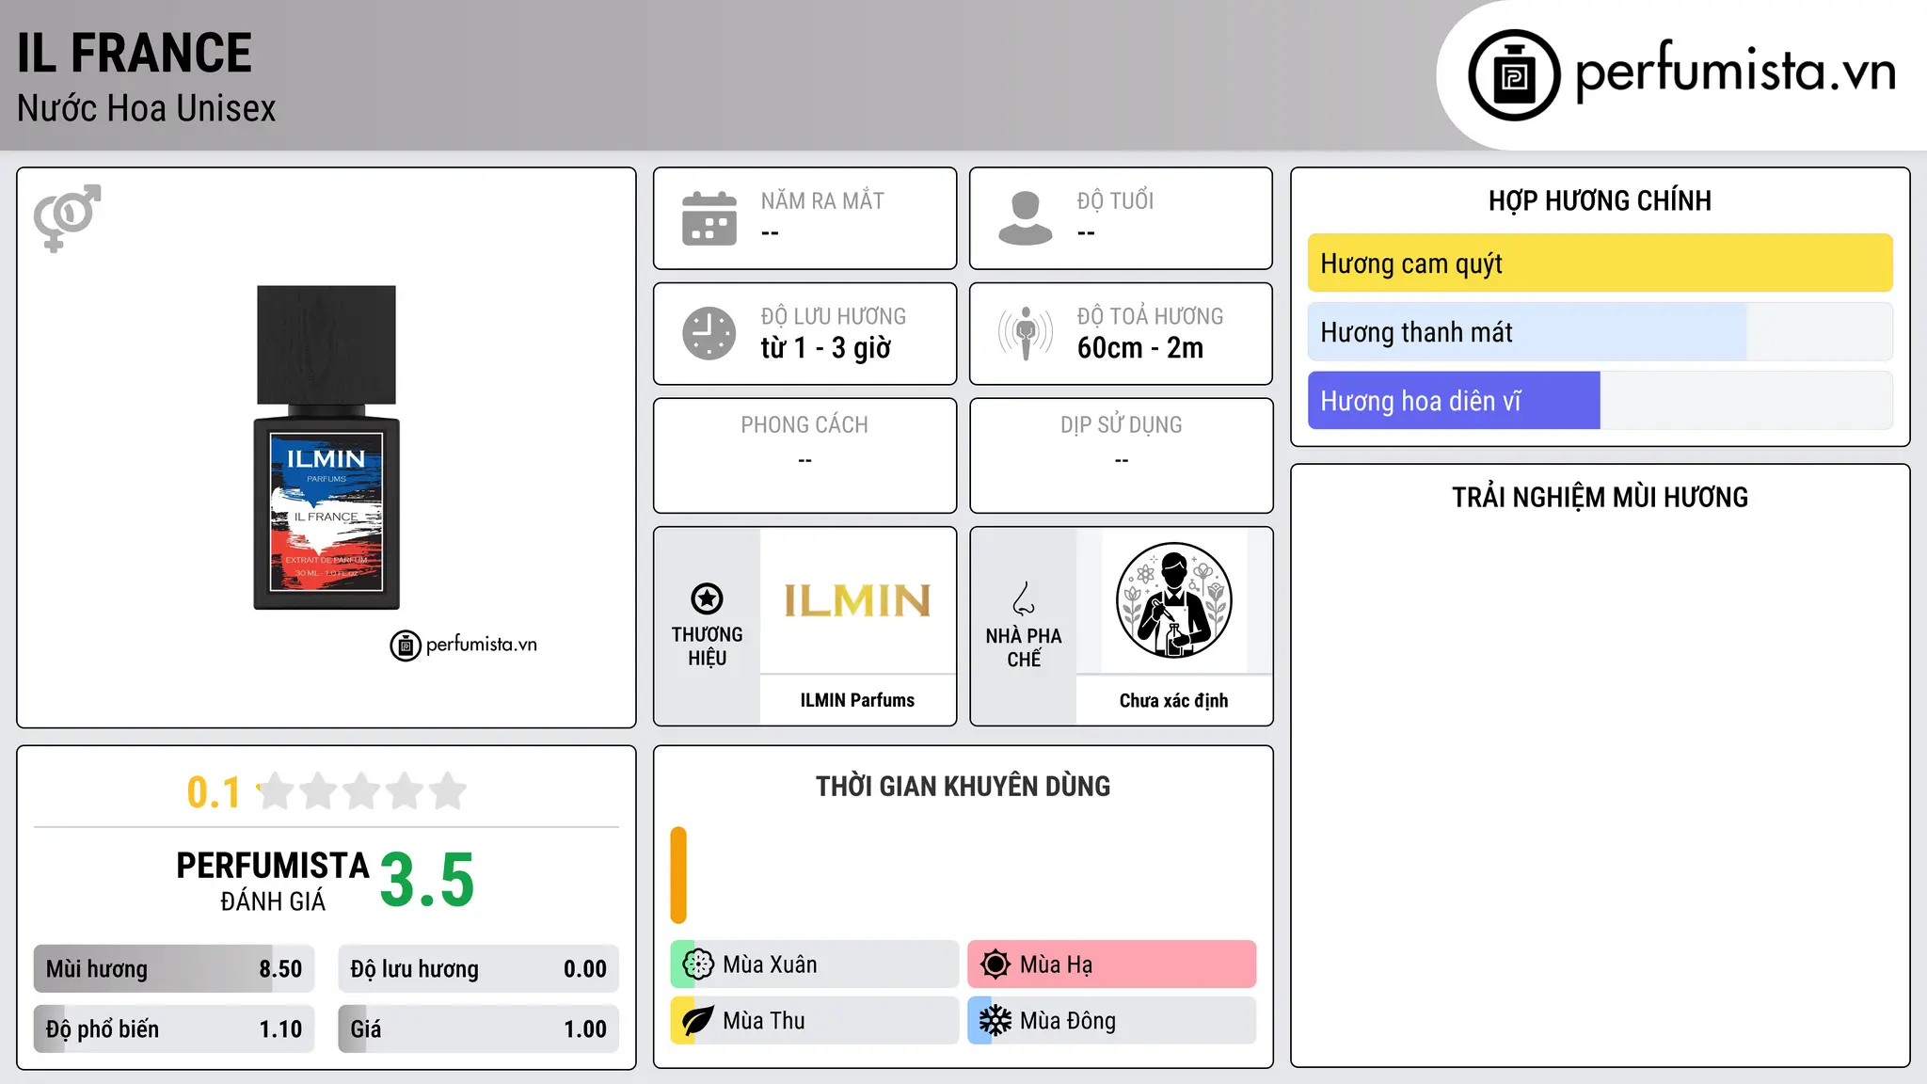Click the sun icon for Mùa Hạ
The image size is (1927, 1084).
pos(995,964)
